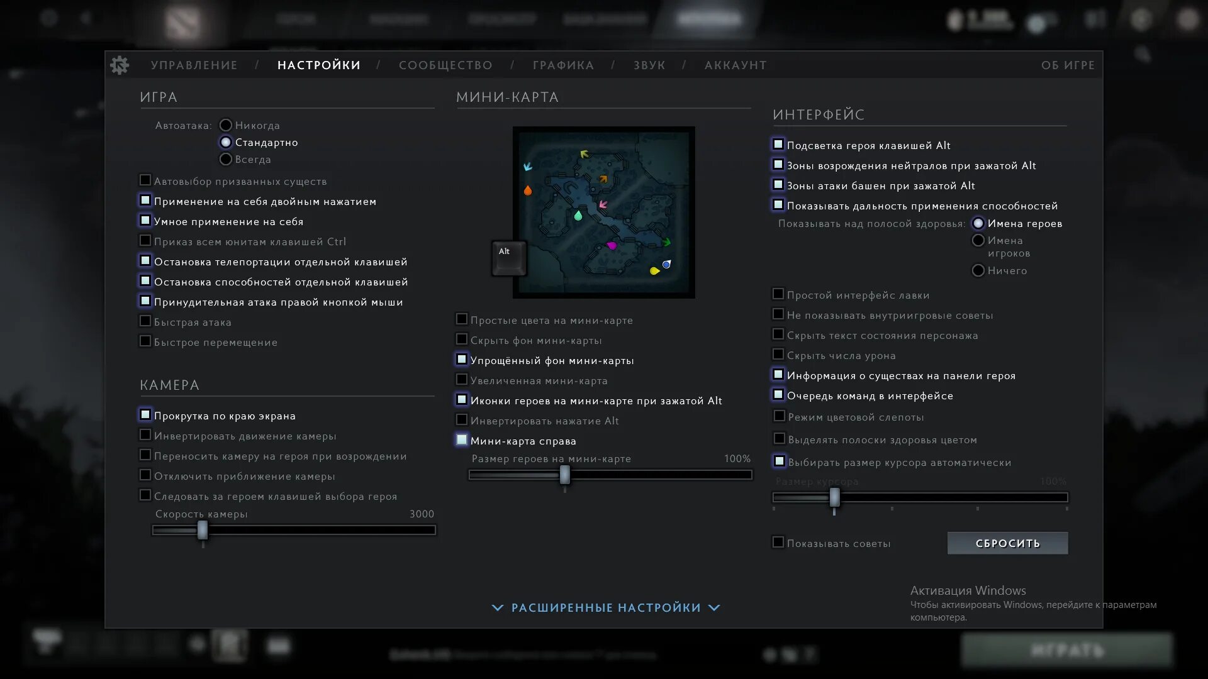This screenshot has height=679, width=1208.
Task: Select Ничего radio option
Action: click(978, 270)
